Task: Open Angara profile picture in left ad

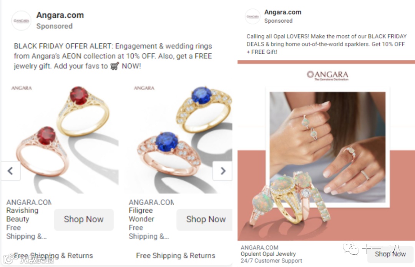Action: pyautogui.click(x=21, y=21)
